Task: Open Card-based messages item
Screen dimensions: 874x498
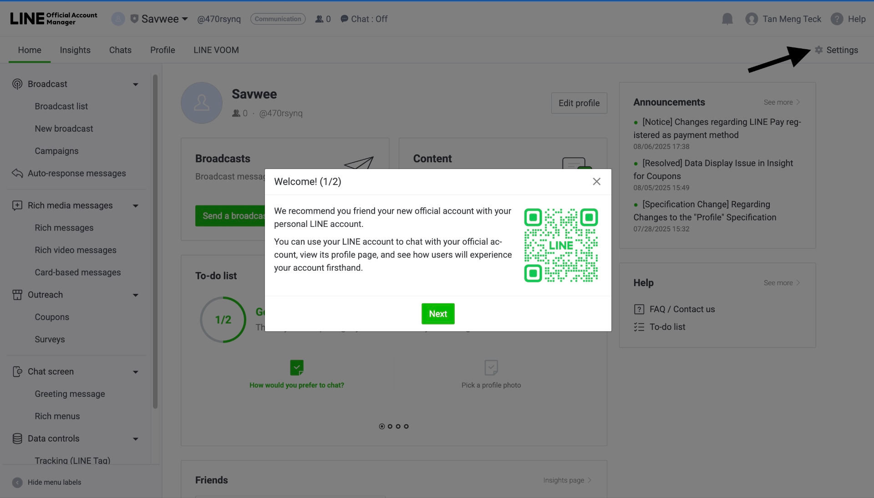Action: pyautogui.click(x=78, y=272)
